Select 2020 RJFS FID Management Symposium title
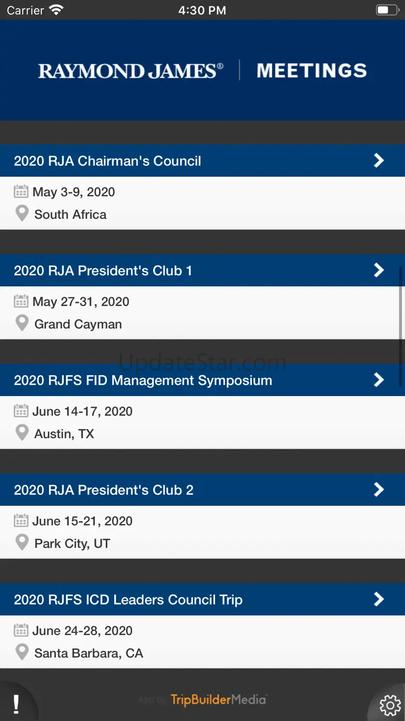The width and height of the screenshot is (405, 721). pyautogui.click(x=143, y=381)
